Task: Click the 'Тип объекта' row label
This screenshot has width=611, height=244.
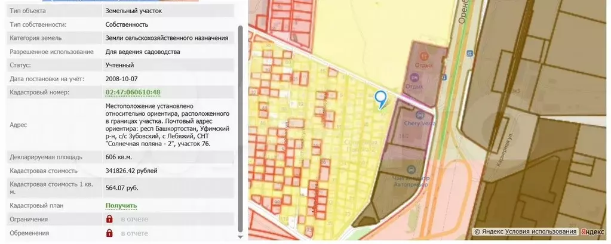Action: pos(27,11)
